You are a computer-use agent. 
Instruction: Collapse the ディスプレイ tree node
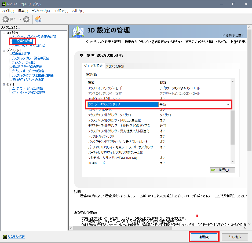pyautogui.click(x=4, y=50)
